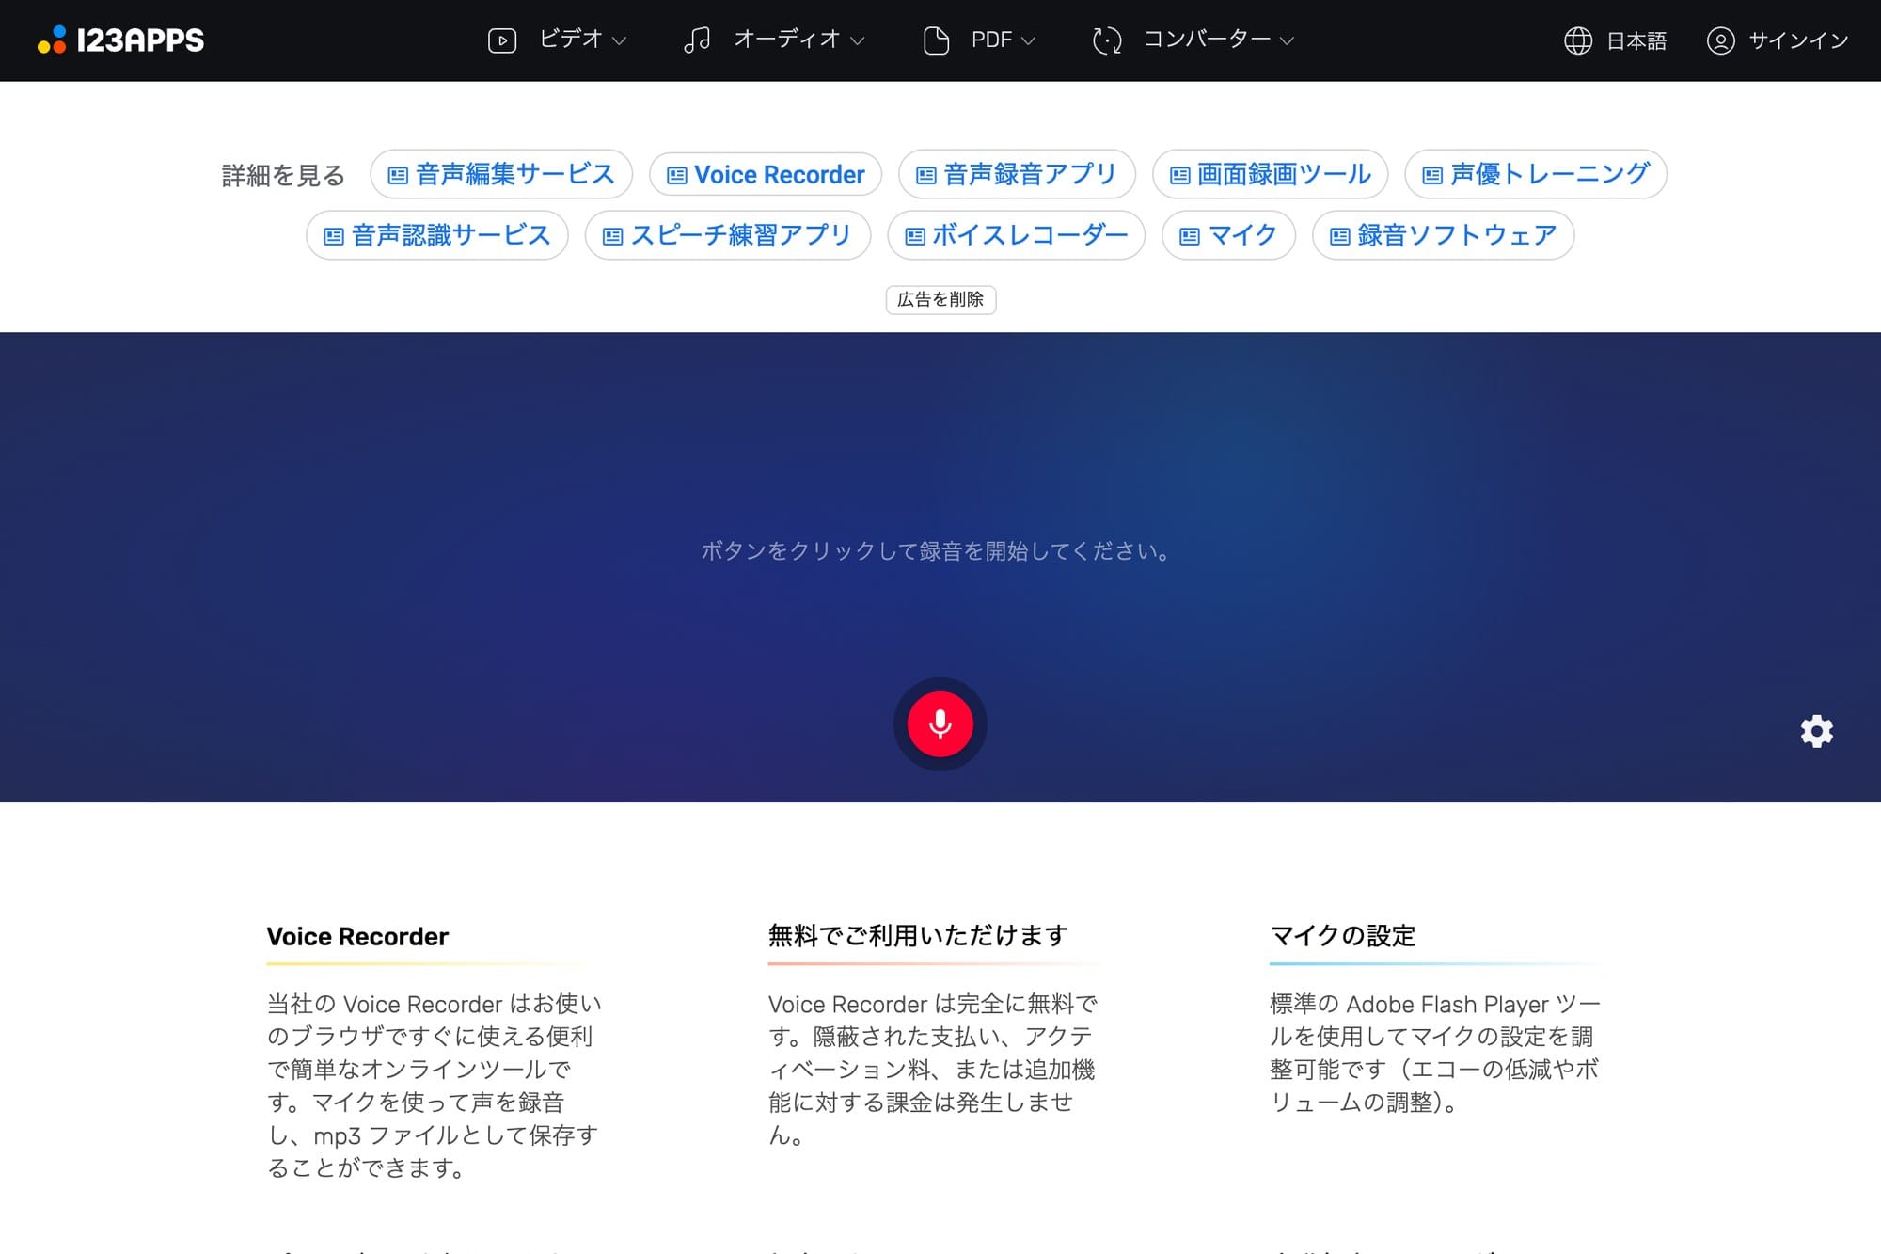This screenshot has width=1881, height=1254.
Task: Click the icon beside マイク
Action: 1190,237
